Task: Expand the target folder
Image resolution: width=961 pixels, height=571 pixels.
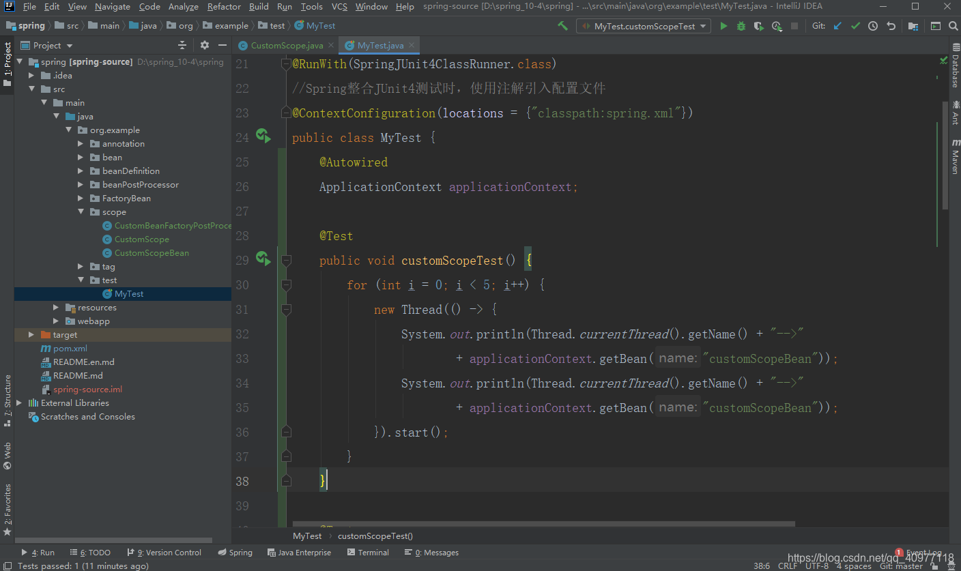Action: [31, 335]
